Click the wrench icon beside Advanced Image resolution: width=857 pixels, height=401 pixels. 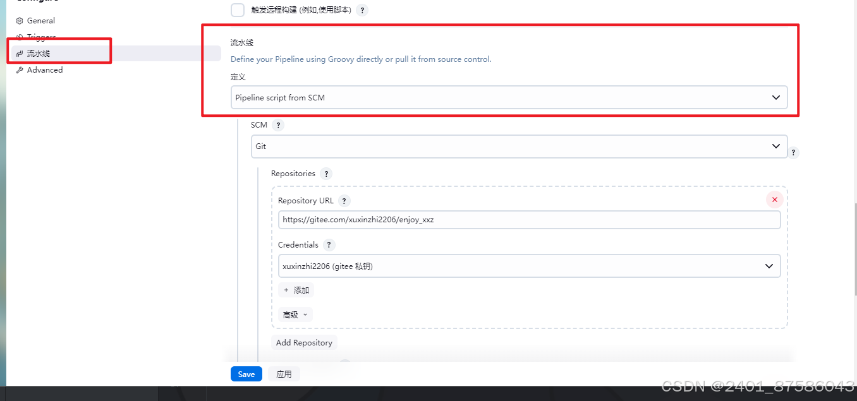pos(20,69)
